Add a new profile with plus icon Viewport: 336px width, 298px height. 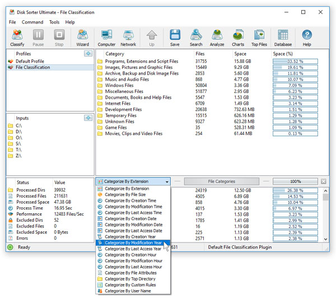point(88,53)
